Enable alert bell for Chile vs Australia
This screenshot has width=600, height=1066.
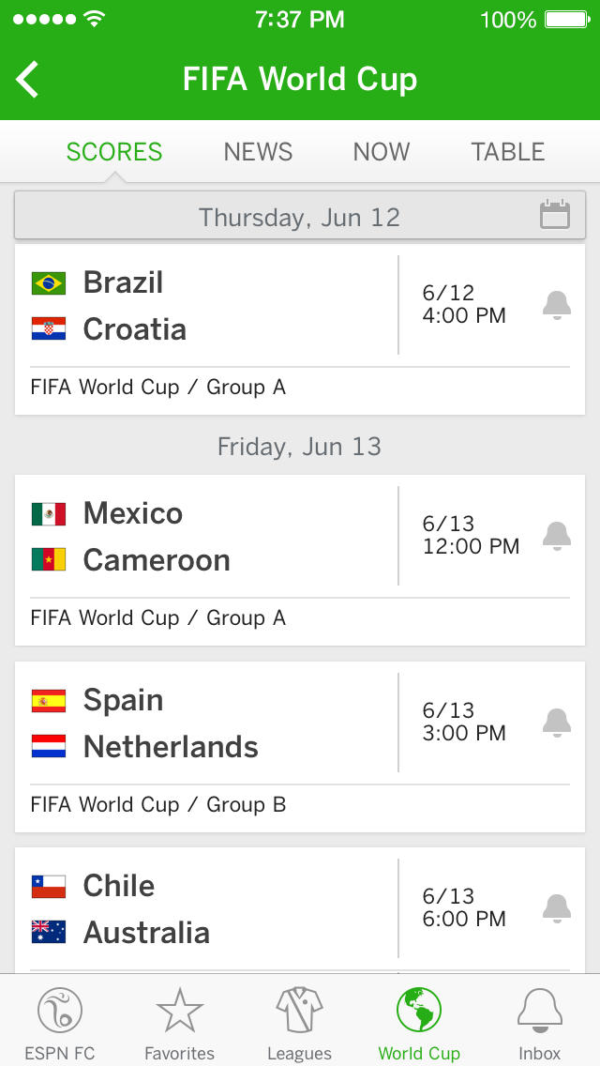(x=557, y=908)
